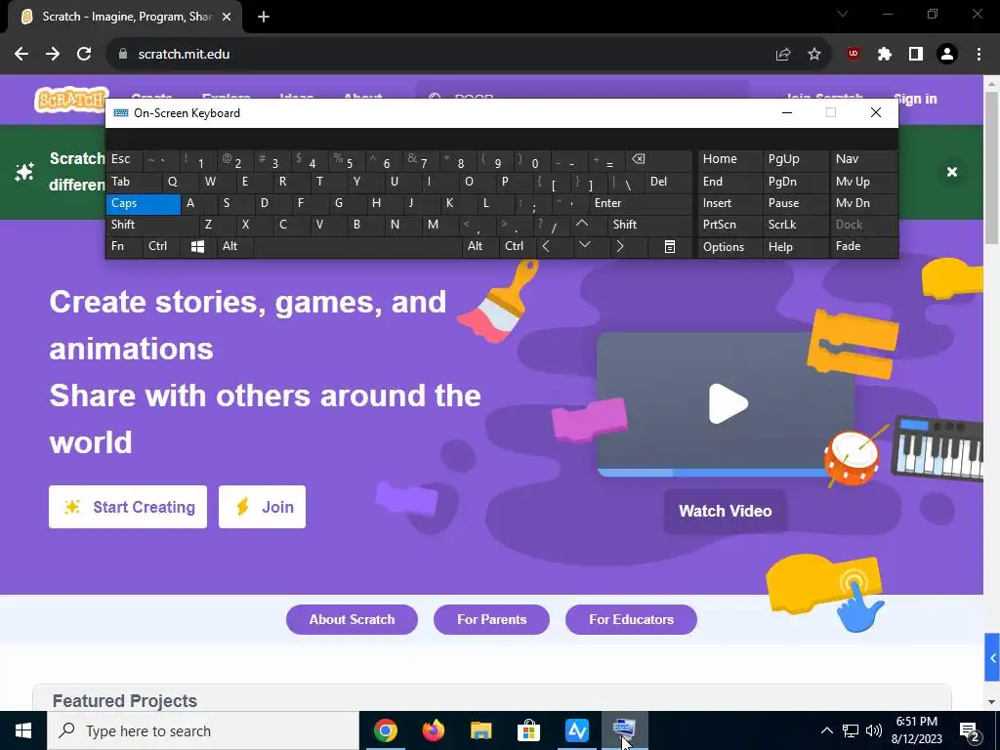Click the Enter key on keyboard
This screenshot has height=750, width=1000.
pos(641,203)
